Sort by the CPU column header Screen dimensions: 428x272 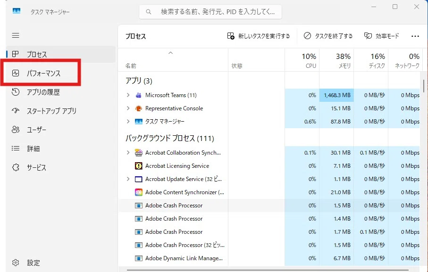(302, 60)
